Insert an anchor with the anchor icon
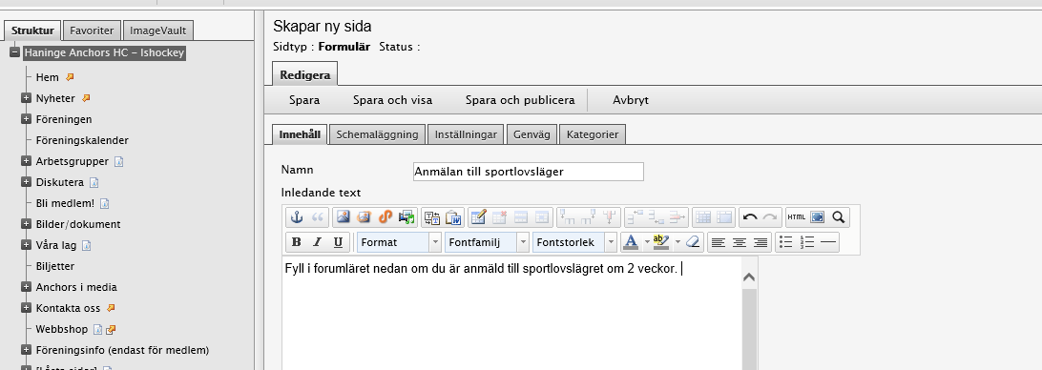 coord(297,217)
